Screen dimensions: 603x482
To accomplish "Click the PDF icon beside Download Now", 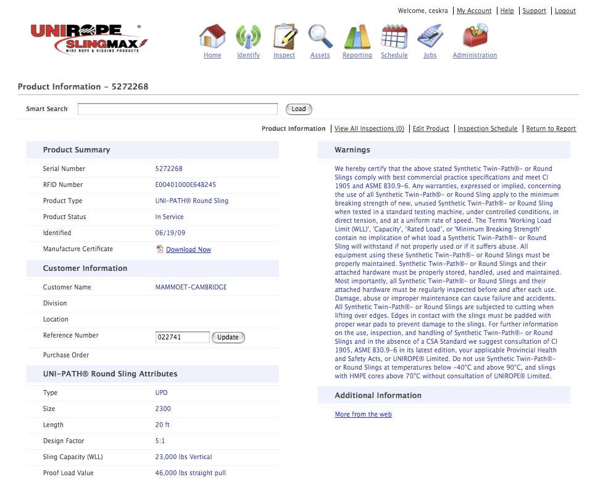I will pos(160,249).
